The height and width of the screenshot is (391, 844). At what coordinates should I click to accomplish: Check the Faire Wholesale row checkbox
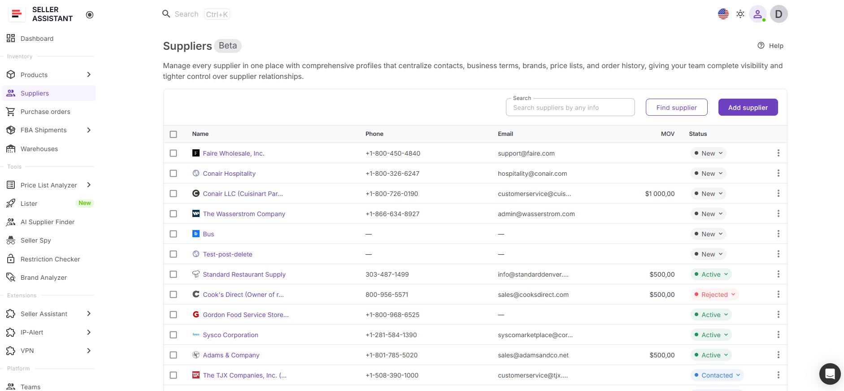pyautogui.click(x=174, y=153)
